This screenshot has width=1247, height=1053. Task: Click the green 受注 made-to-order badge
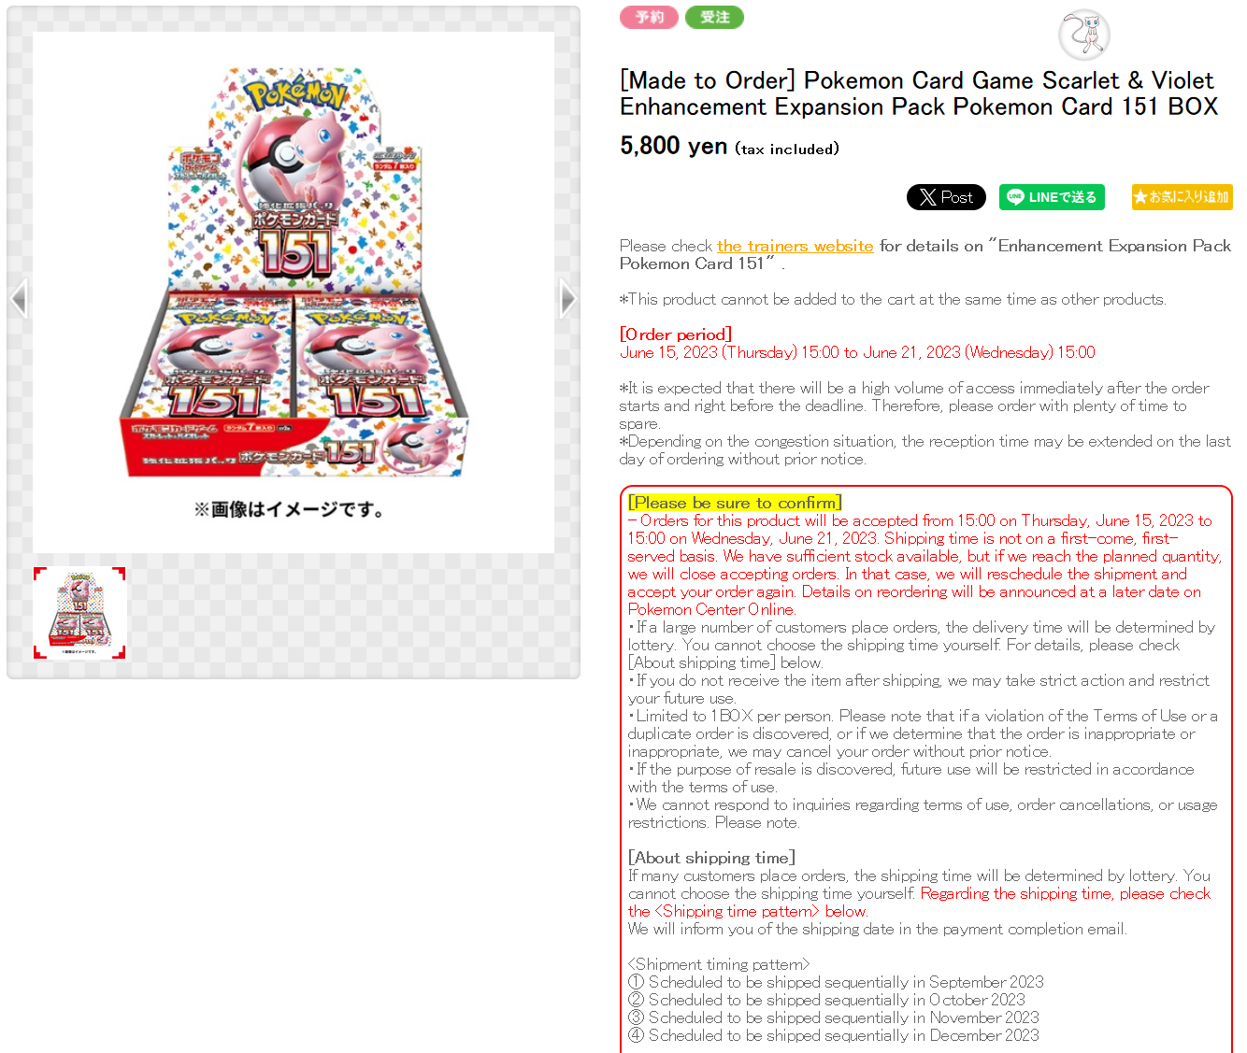click(x=714, y=17)
